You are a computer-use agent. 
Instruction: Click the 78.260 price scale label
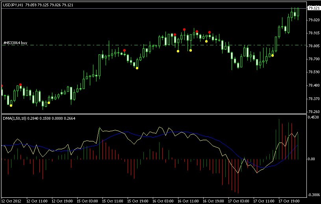click(314, 112)
